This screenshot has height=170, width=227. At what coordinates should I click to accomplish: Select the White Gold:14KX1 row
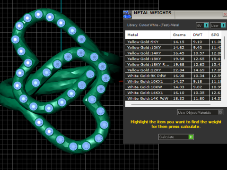click(173, 93)
